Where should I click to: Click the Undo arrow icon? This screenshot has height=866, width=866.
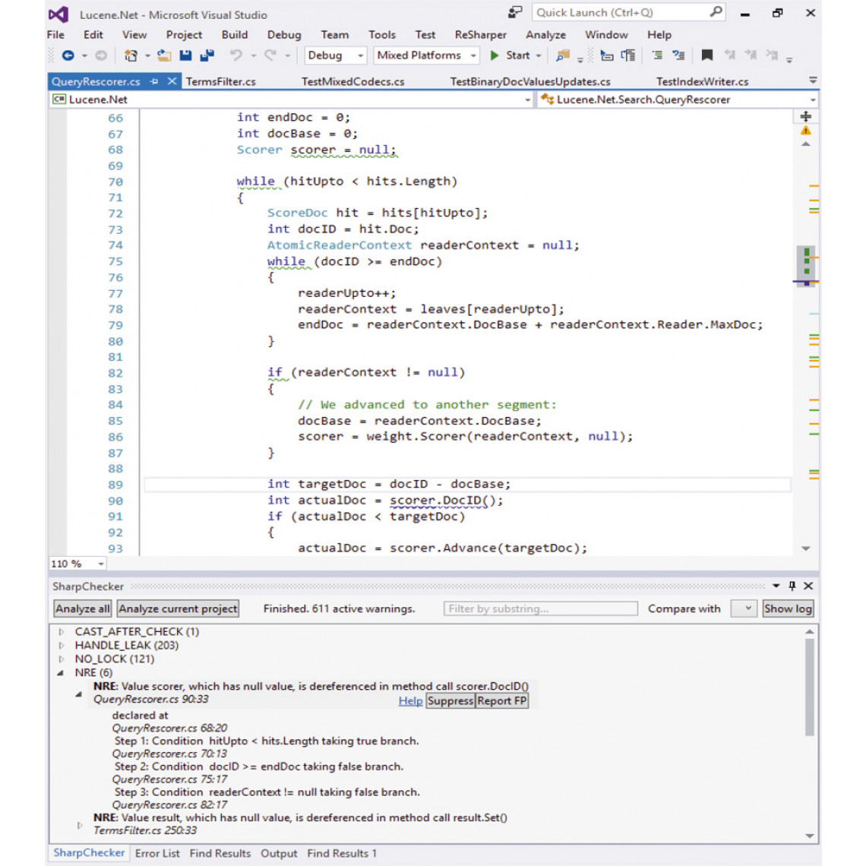[x=235, y=55]
